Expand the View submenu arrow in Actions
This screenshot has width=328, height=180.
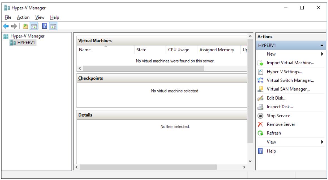click(x=322, y=142)
